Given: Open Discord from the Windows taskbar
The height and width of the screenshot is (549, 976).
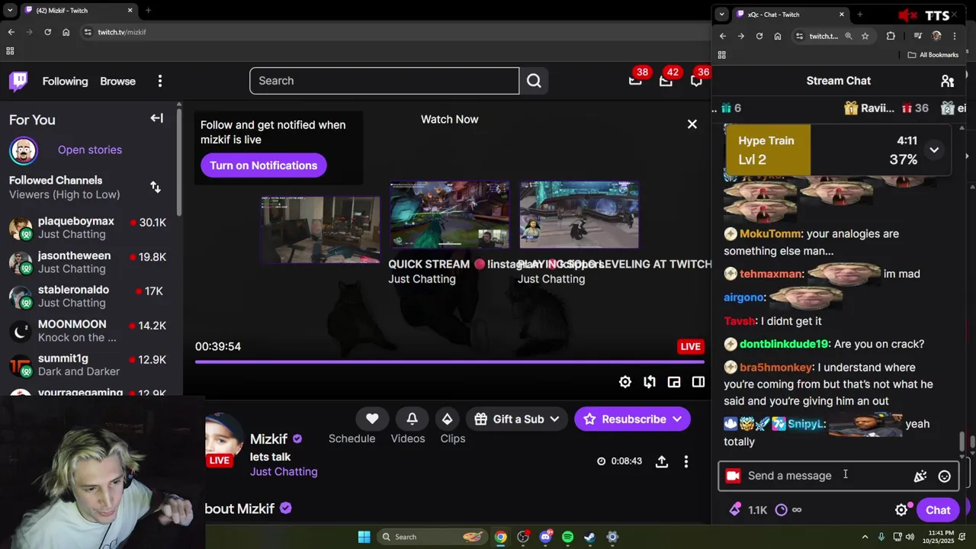Looking at the screenshot, I should click(x=545, y=537).
